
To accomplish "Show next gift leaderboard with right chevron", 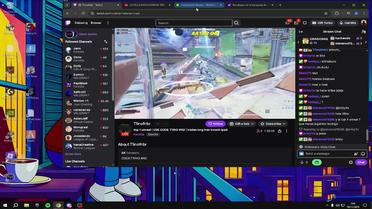I will coord(366,42).
